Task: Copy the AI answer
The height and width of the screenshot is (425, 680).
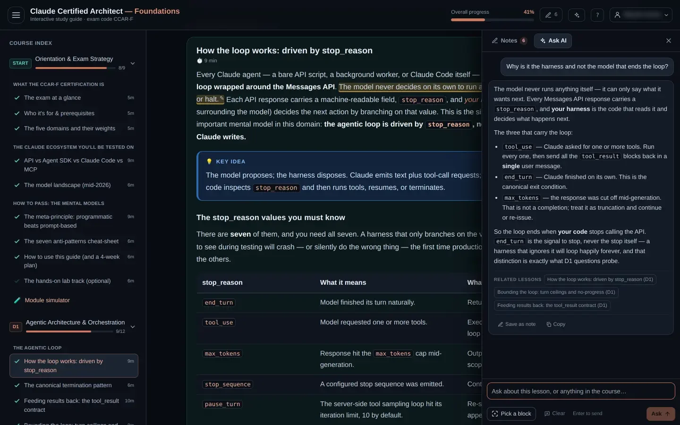Action: click(556, 324)
